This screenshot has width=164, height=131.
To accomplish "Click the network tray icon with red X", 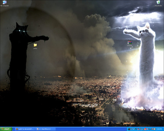I will (x=138, y=129).
